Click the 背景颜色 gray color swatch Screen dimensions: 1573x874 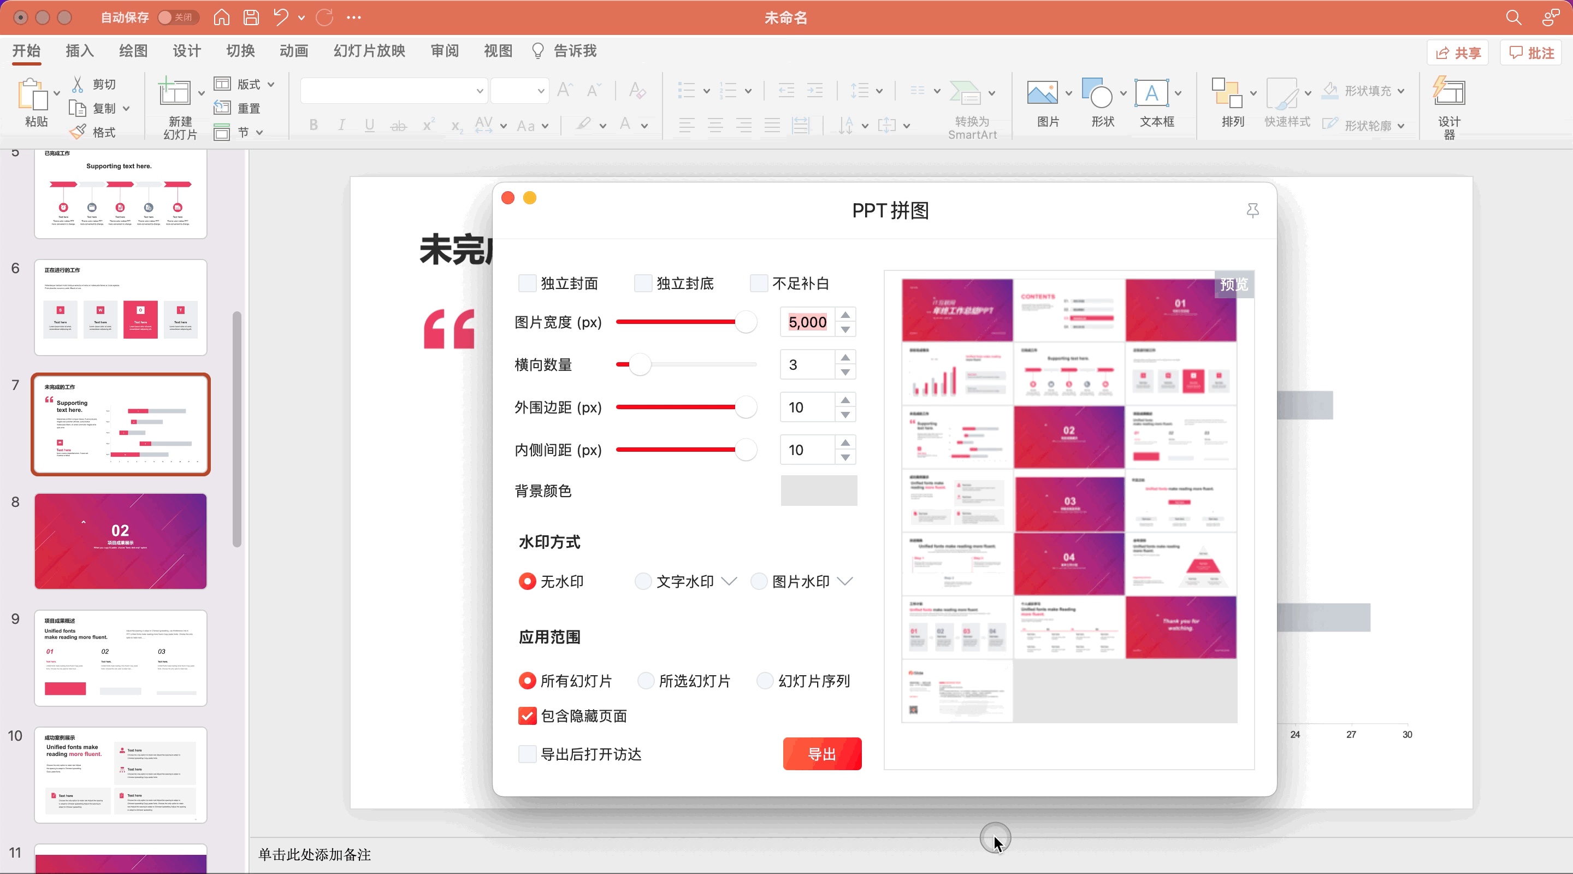(x=818, y=491)
